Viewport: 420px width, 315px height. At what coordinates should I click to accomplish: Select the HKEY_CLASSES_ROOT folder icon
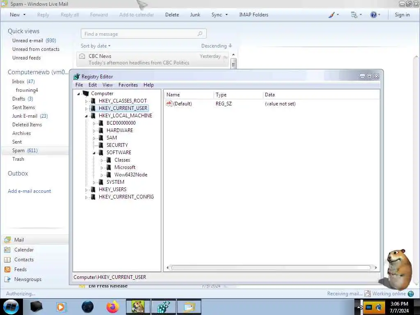coord(93,101)
